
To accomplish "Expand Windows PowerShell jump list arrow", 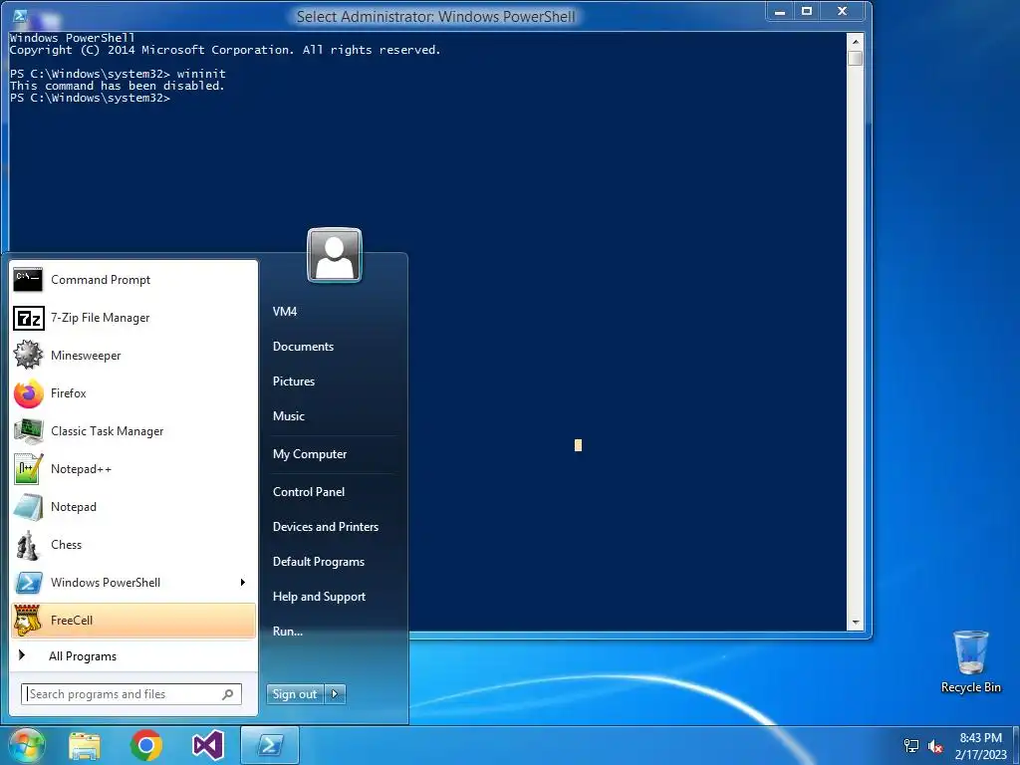I will click(243, 582).
